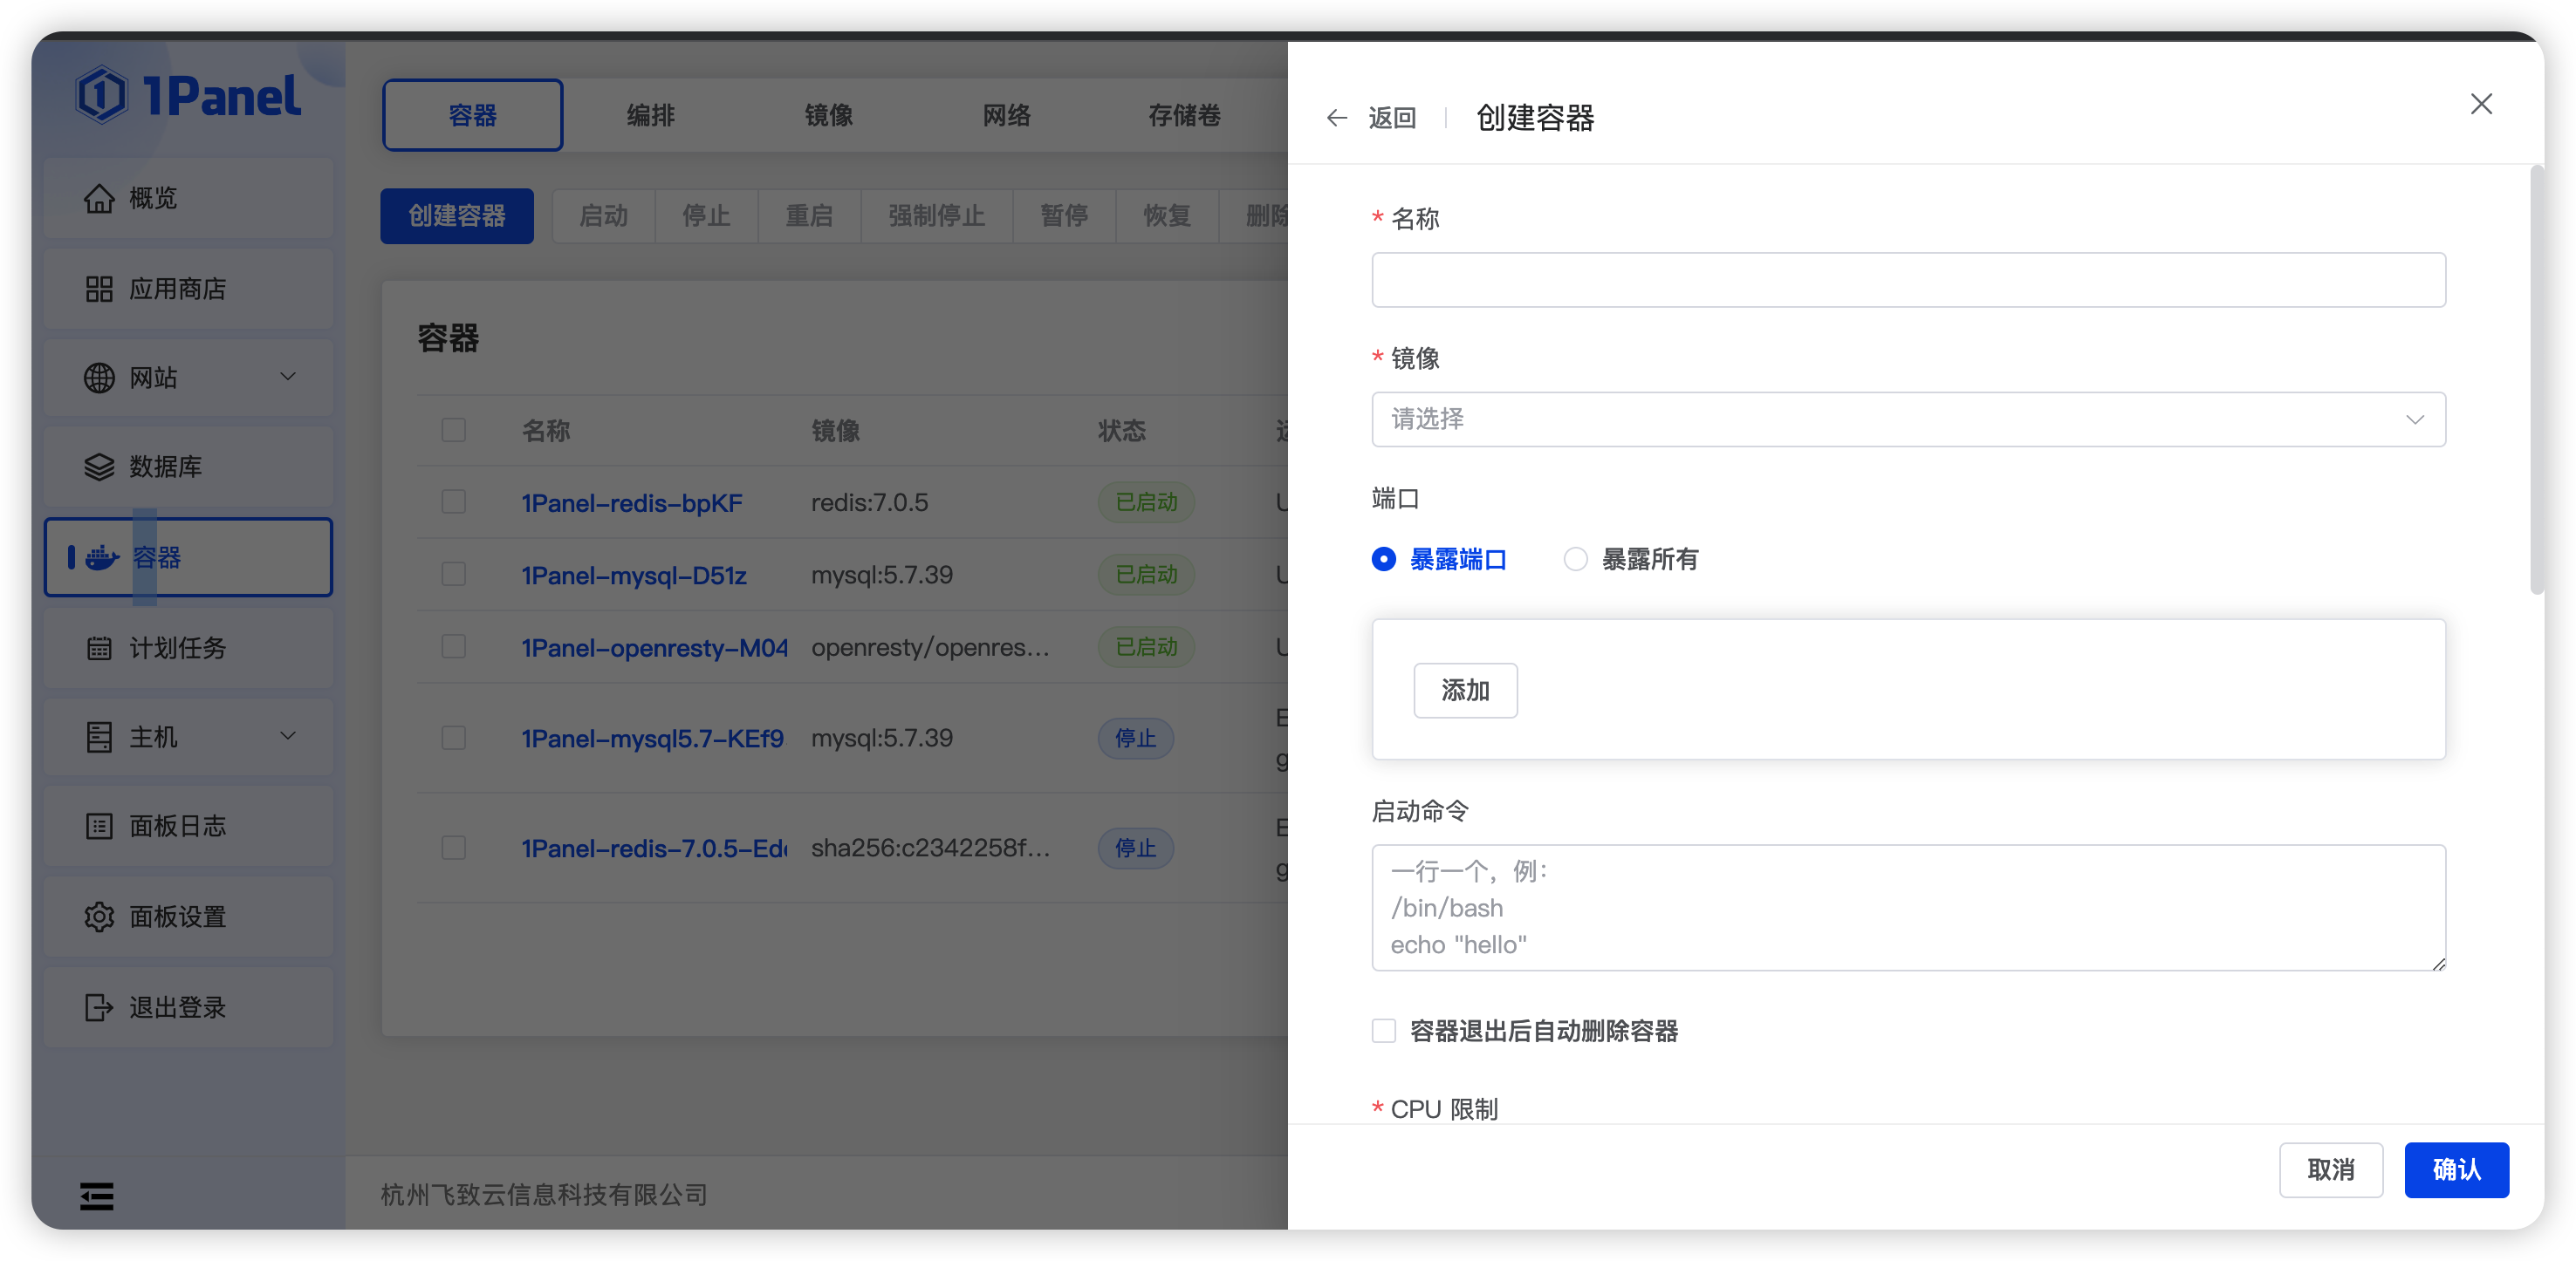Open 应用商店 via its grid icon
Viewport: 2576px width, 1261px height.
point(98,289)
